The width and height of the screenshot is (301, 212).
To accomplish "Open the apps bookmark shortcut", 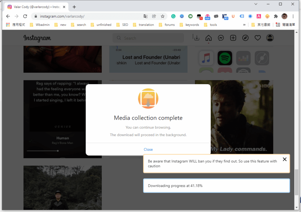I will (16, 25).
